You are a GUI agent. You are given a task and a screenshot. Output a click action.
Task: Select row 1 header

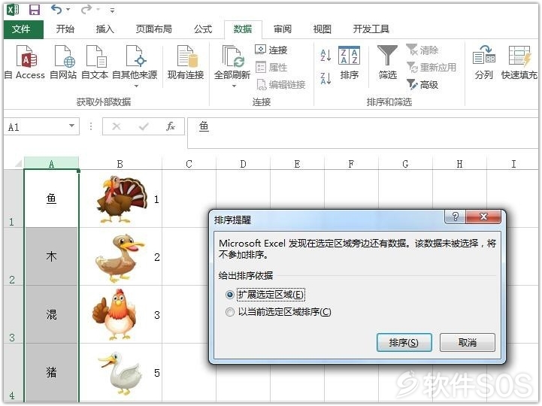[x=13, y=198]
